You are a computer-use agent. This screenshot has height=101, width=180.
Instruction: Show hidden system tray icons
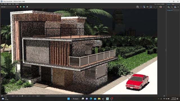(159, 99)
